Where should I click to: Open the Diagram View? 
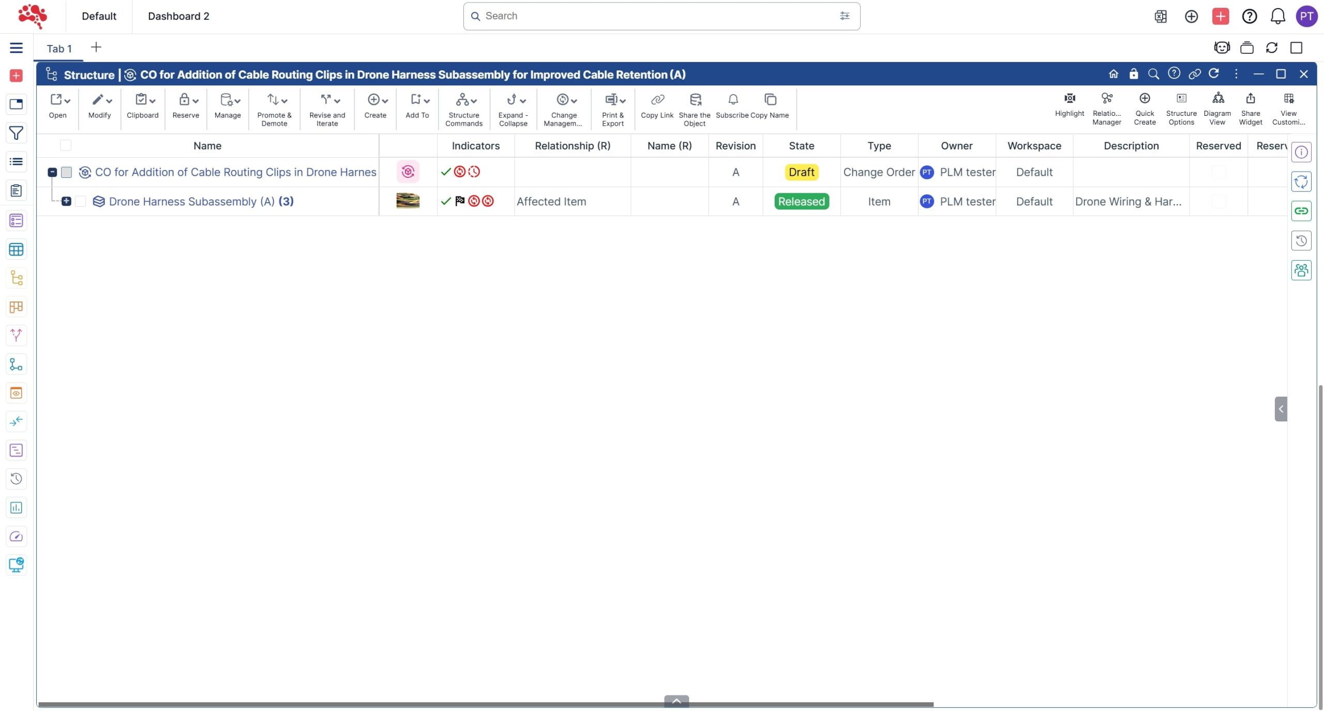coord(1217,98)
